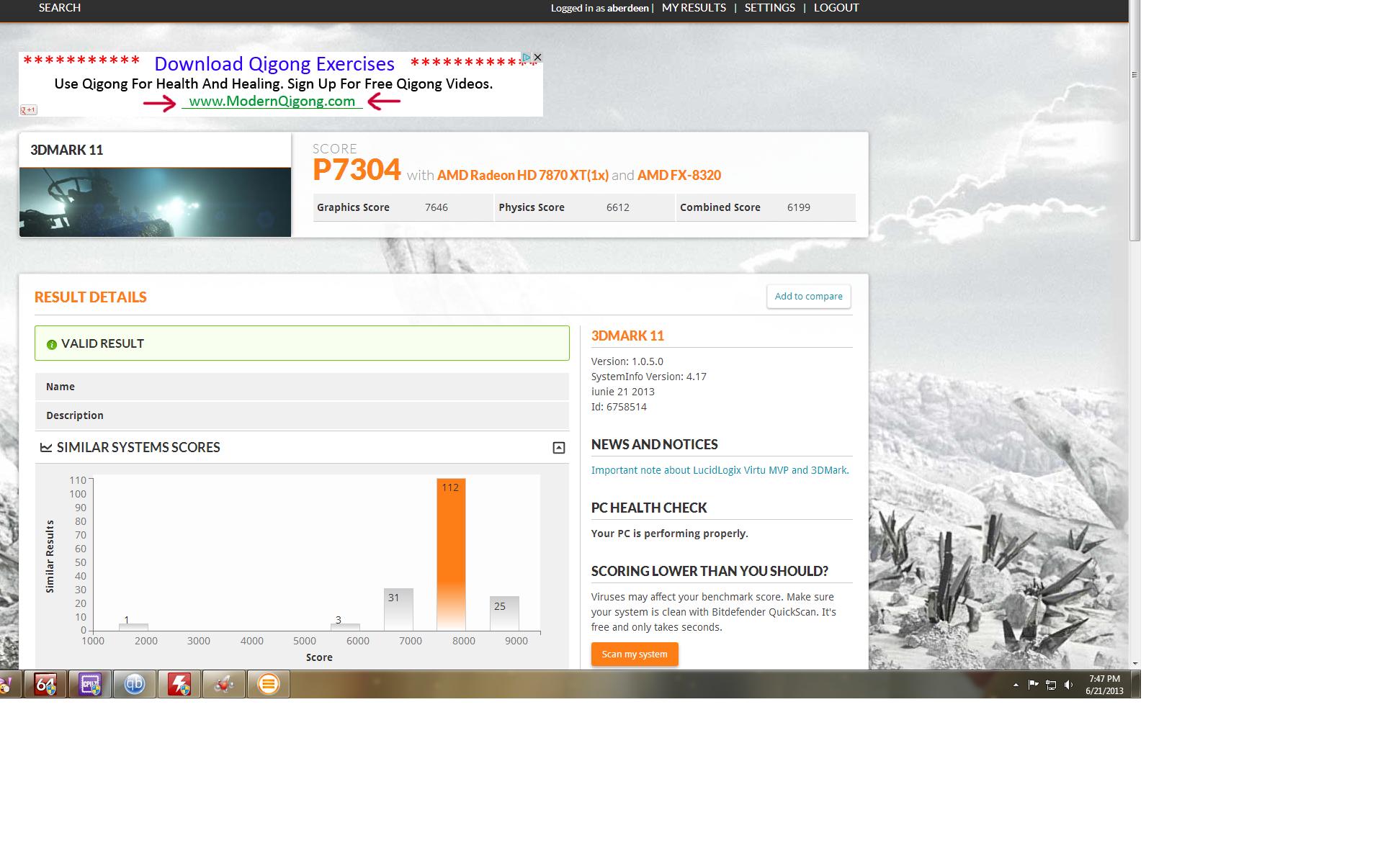Click the Scan my system button
This screenshot has height=864, width=1383.
[635, 654]
